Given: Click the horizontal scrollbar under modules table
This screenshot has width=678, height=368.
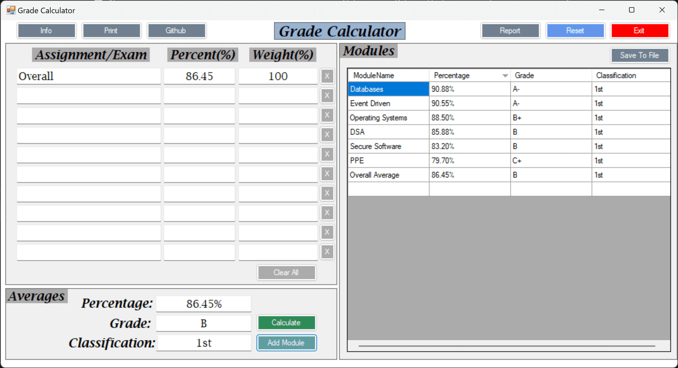Looking at the screenshot, I should point(507,346).
